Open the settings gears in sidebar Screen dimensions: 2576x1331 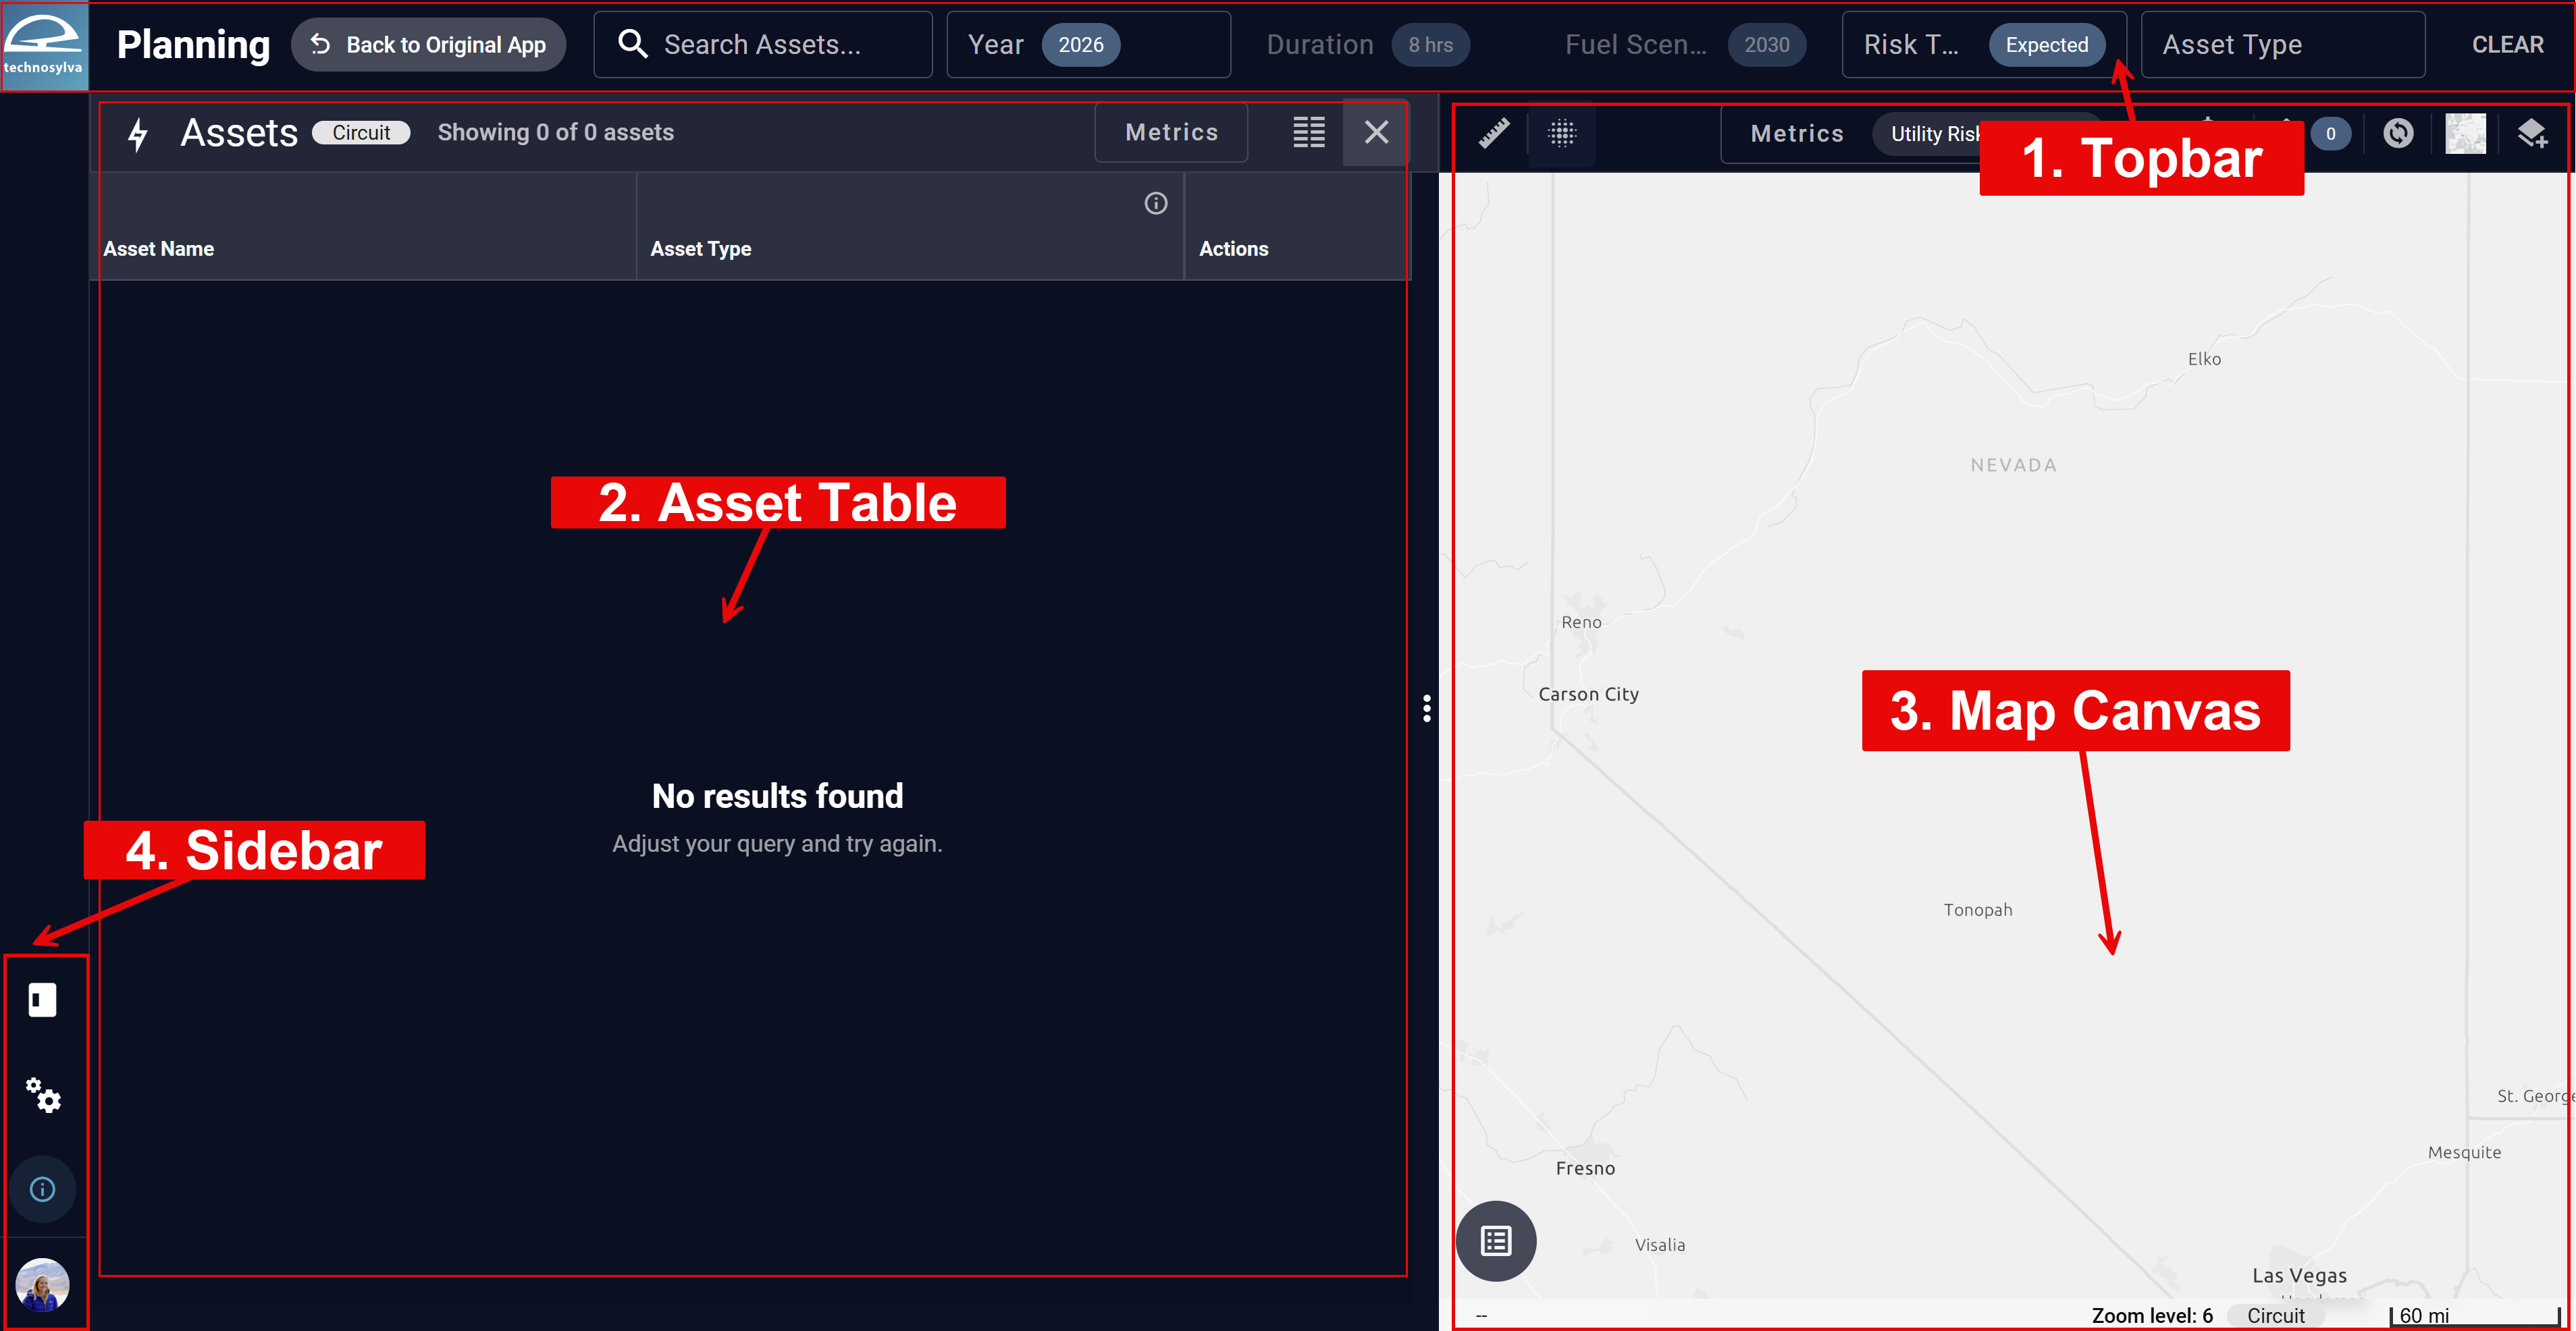click(43, 1095)
